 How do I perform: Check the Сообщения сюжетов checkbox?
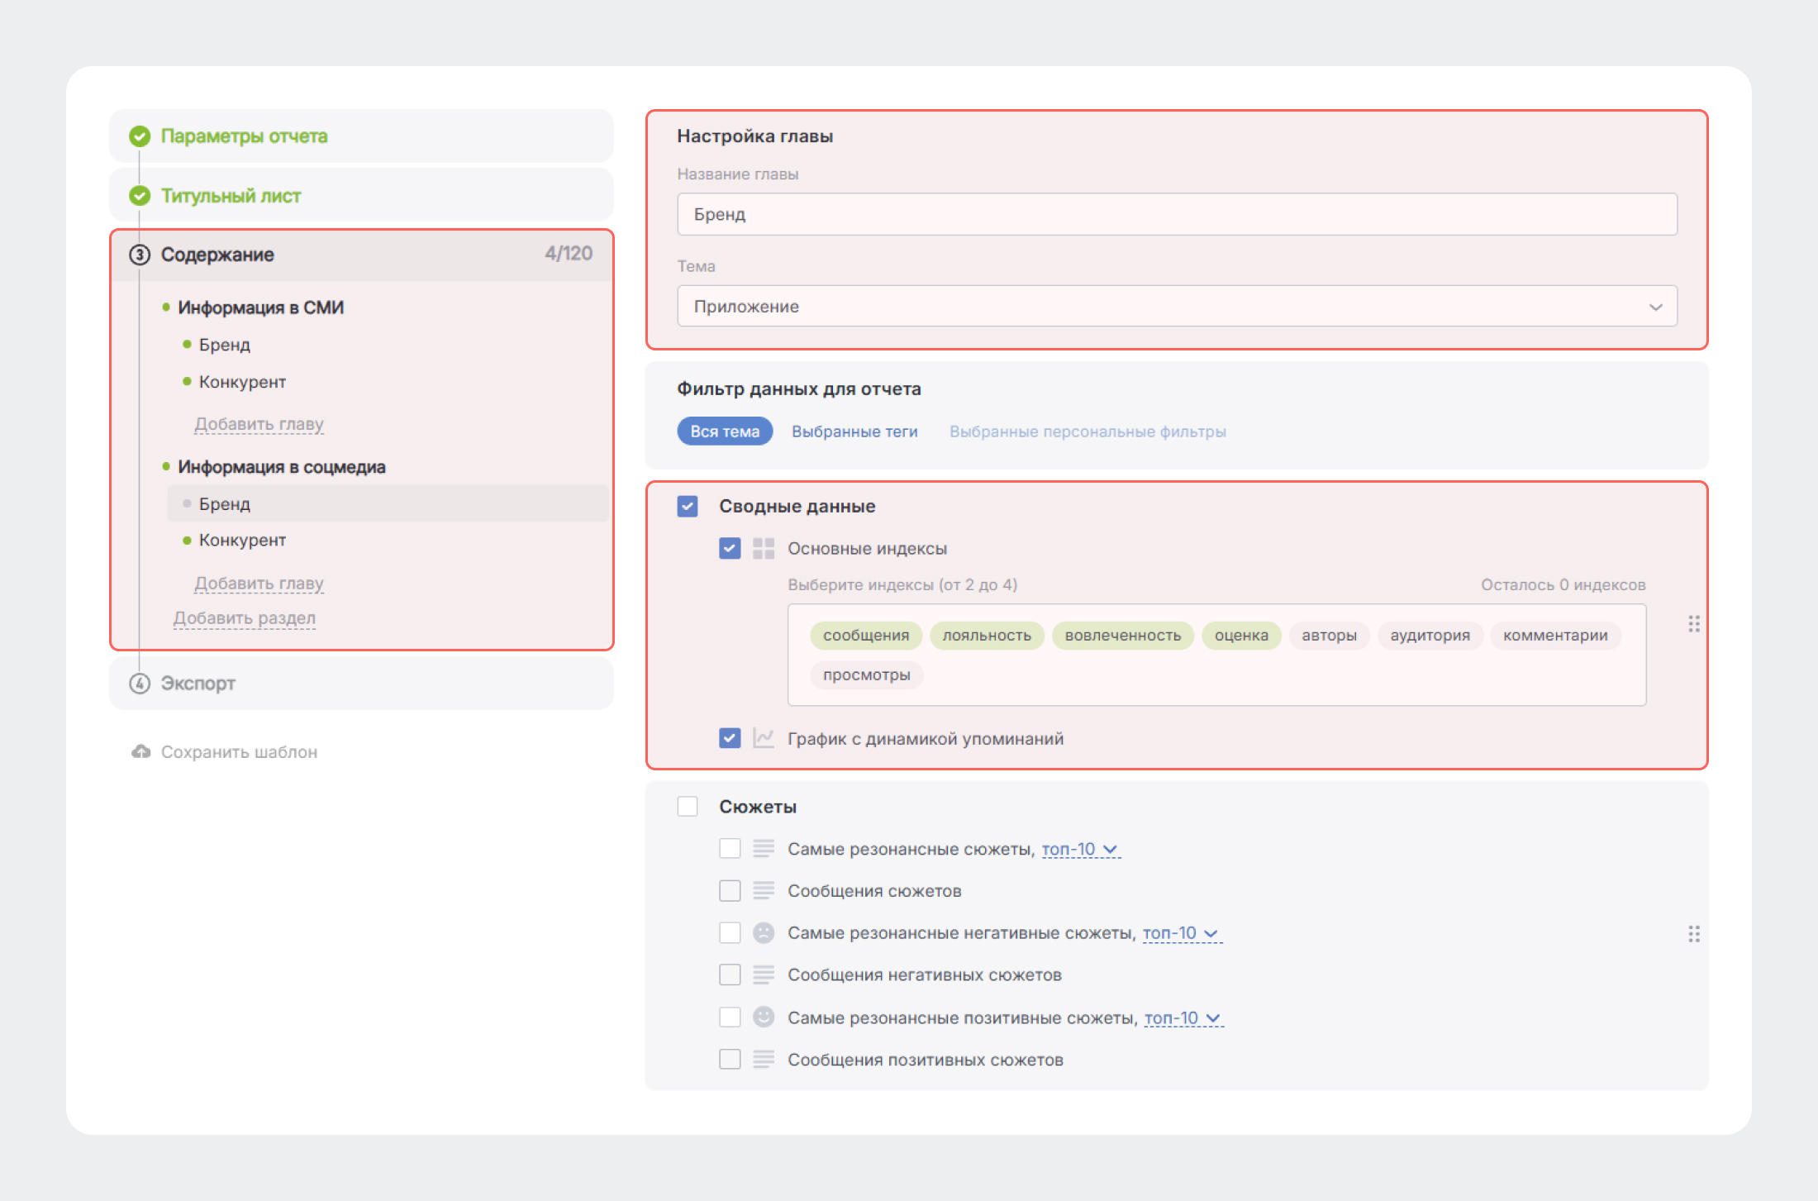point(730,891)
